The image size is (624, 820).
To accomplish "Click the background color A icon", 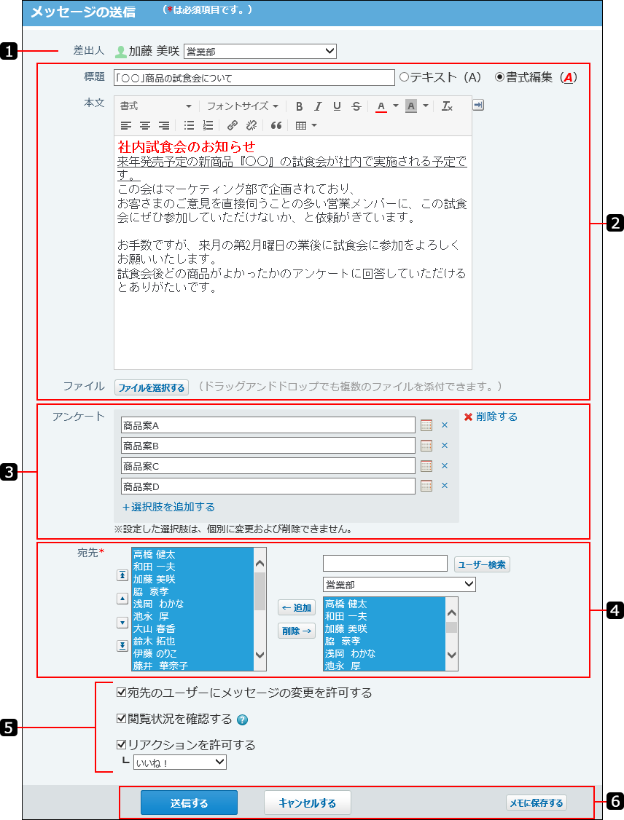I will point(411,106).
